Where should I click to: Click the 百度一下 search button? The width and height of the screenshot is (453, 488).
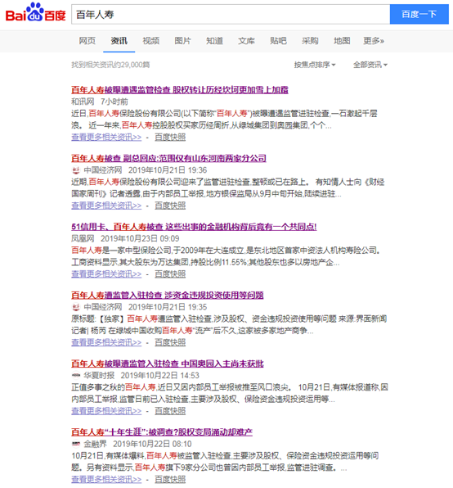tap(419, 14)
